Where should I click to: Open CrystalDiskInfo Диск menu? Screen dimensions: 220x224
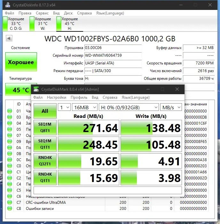pyautogui.click(x=68, y=13)
